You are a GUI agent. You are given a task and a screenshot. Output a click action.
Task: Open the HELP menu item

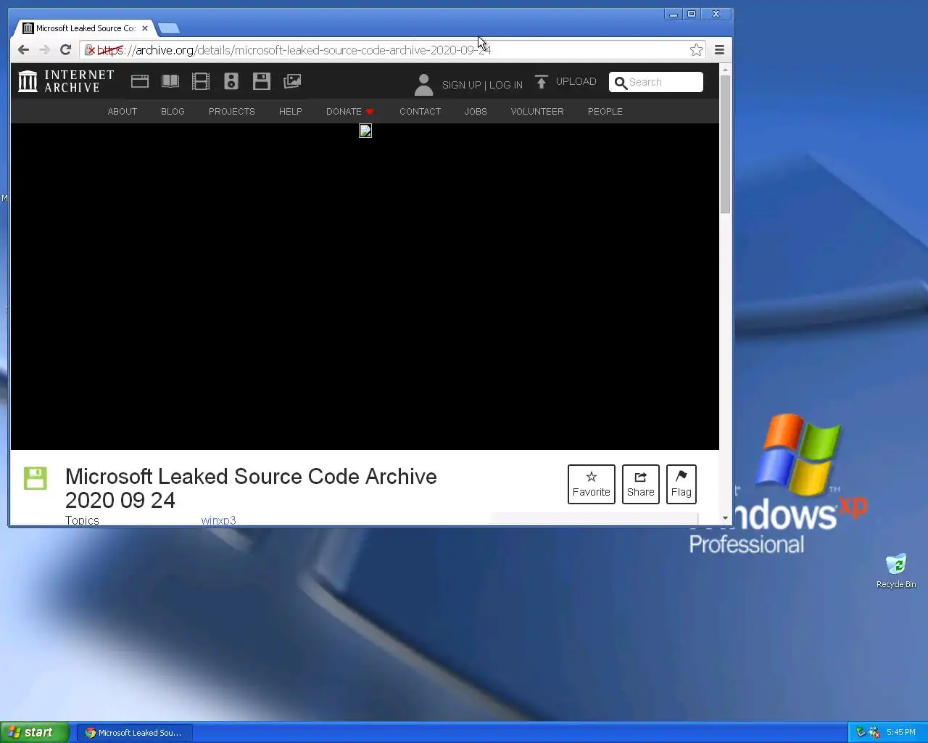291,112
